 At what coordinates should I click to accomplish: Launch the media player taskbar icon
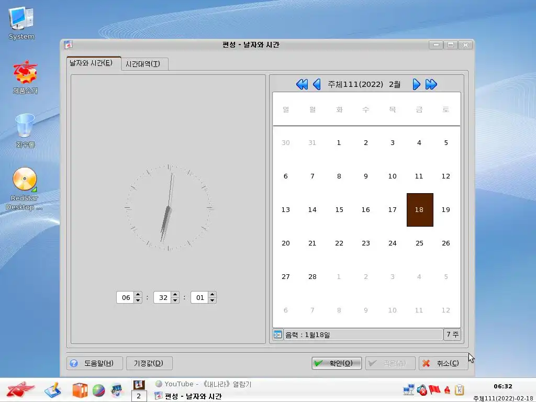point(117,390)
